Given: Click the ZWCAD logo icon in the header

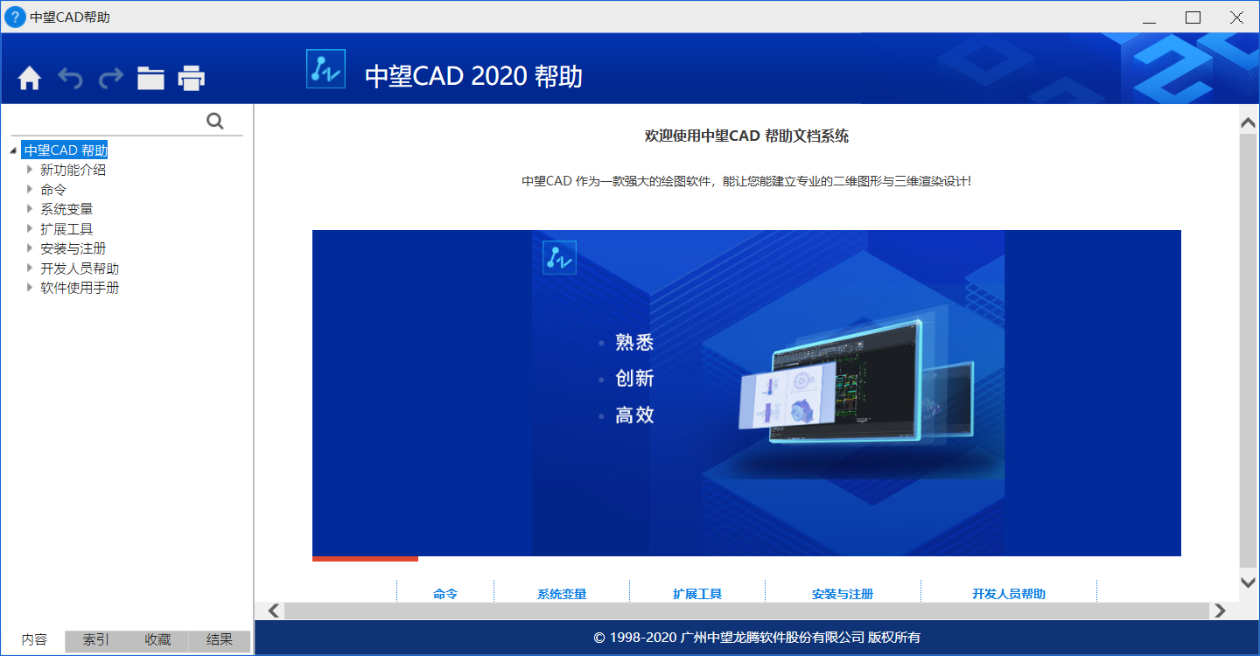Looking at the screenshot, I should tap(325, 67).
